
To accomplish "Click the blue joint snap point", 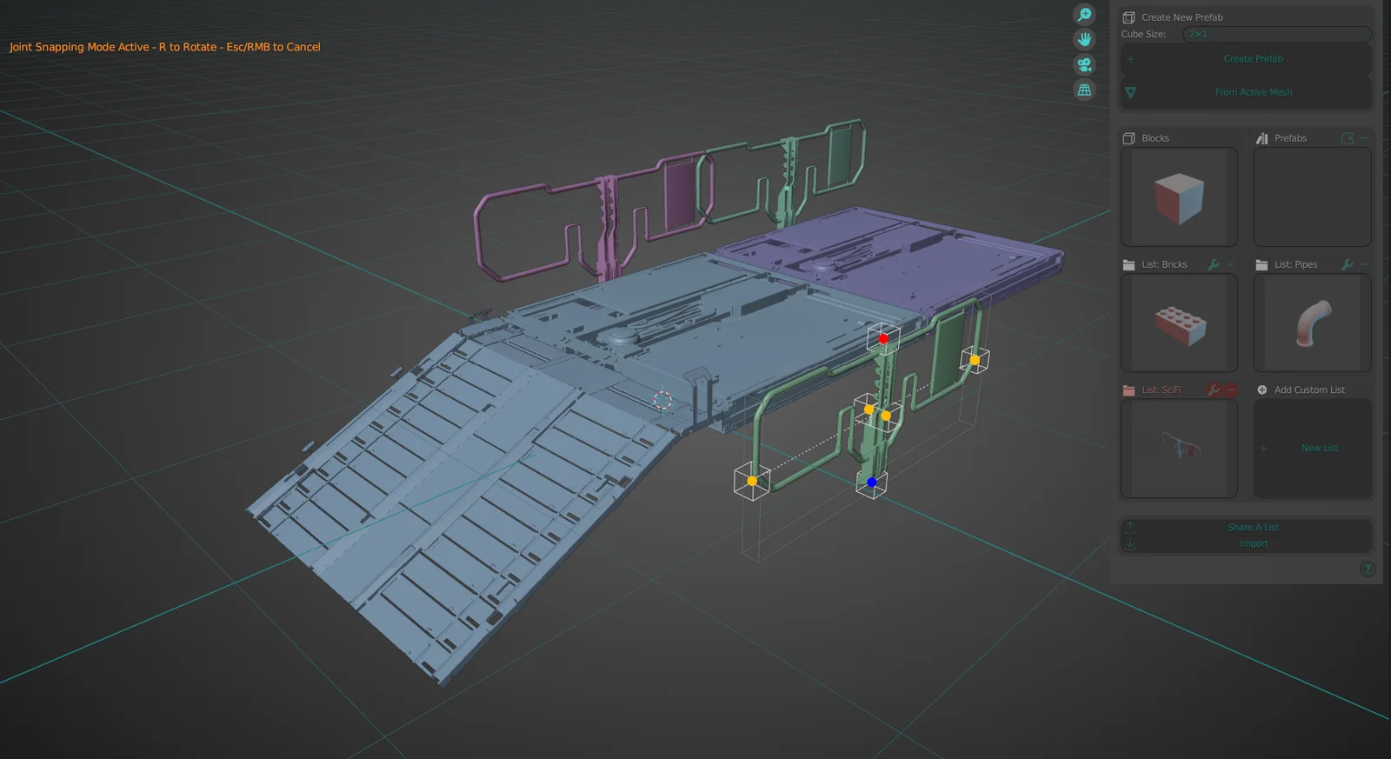I will pos(872,483).
